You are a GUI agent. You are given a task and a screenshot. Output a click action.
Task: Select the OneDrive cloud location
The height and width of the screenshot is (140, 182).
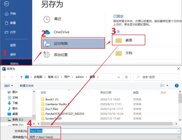[x=57, y=32]
